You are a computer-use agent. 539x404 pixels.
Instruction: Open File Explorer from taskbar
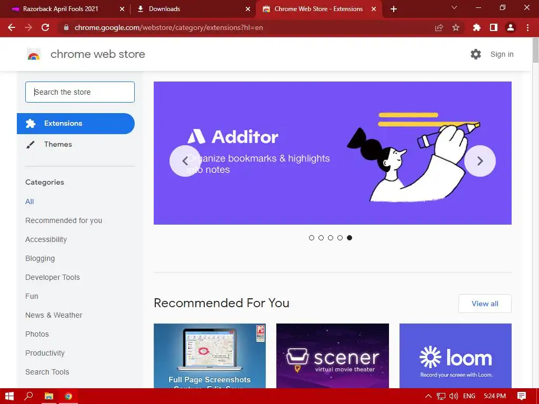(49, 396)
